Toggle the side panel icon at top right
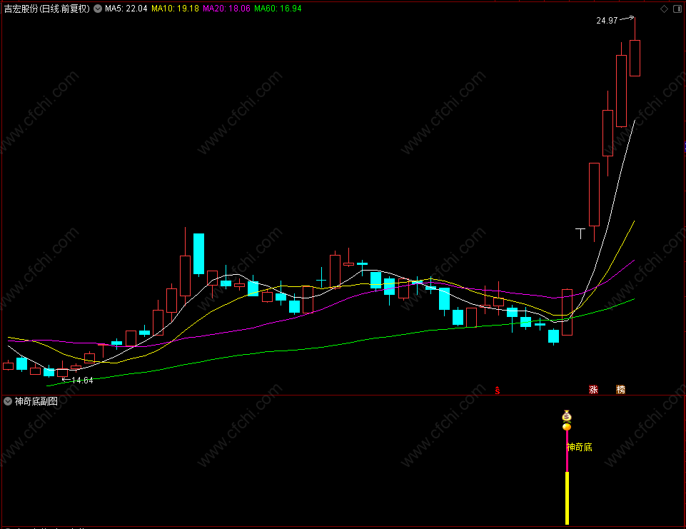This screenshot has width=686, height=529. (677, 9)
